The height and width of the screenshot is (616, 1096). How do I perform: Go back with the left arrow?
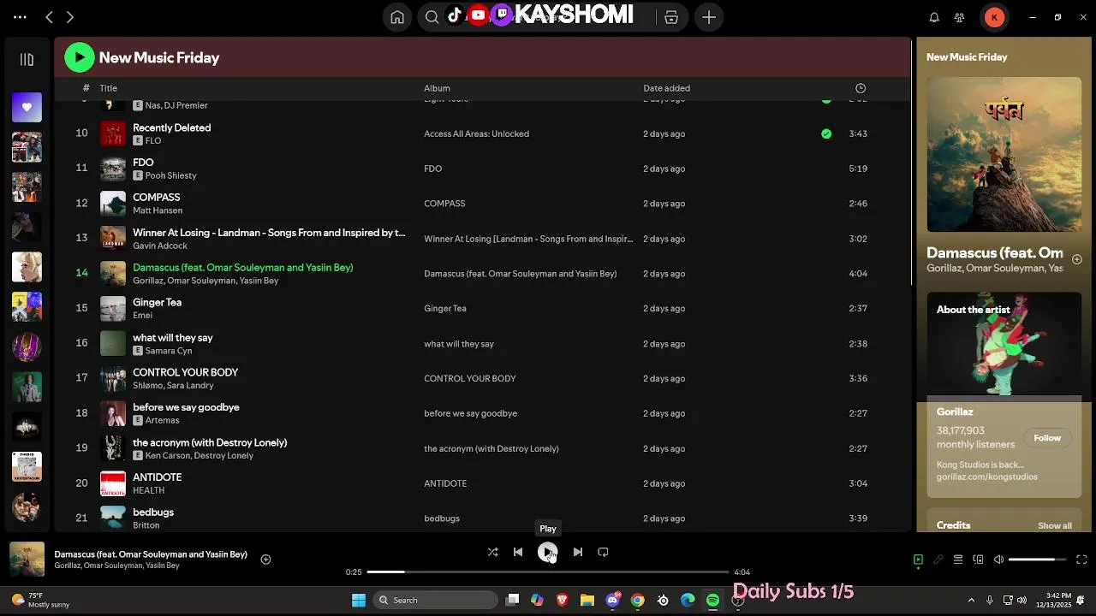(x=49, y=17)
